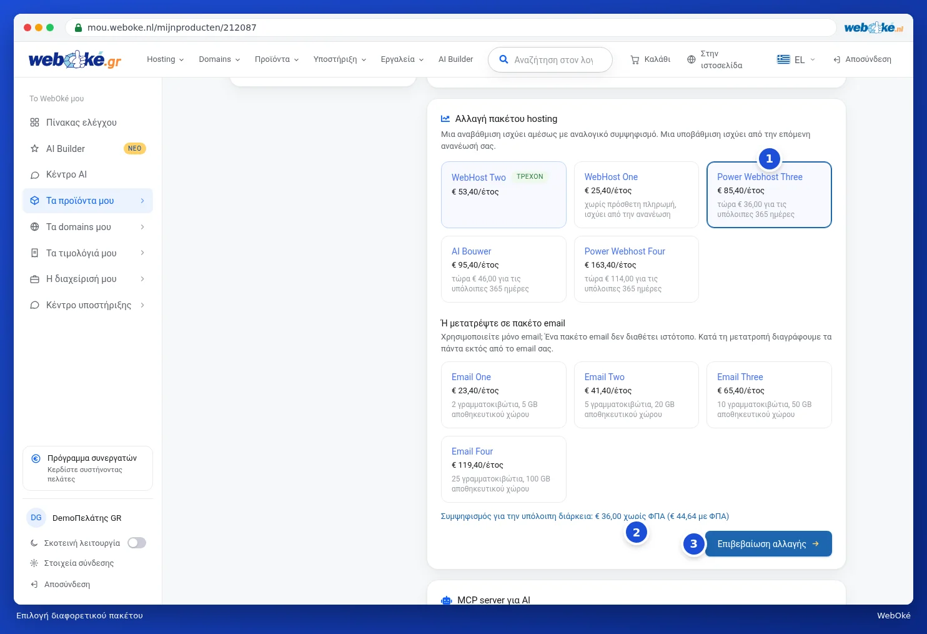This screenshot has width=927, height=634.
Task: Click the search magnifier icon
Action: (503, 59)
